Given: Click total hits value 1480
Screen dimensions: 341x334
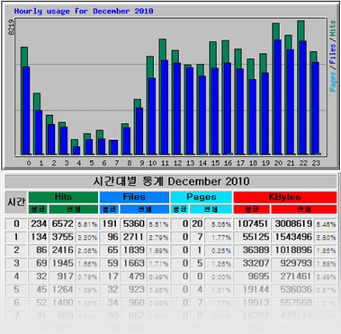Looking at the screenshot, I should (x=62, y=303).
